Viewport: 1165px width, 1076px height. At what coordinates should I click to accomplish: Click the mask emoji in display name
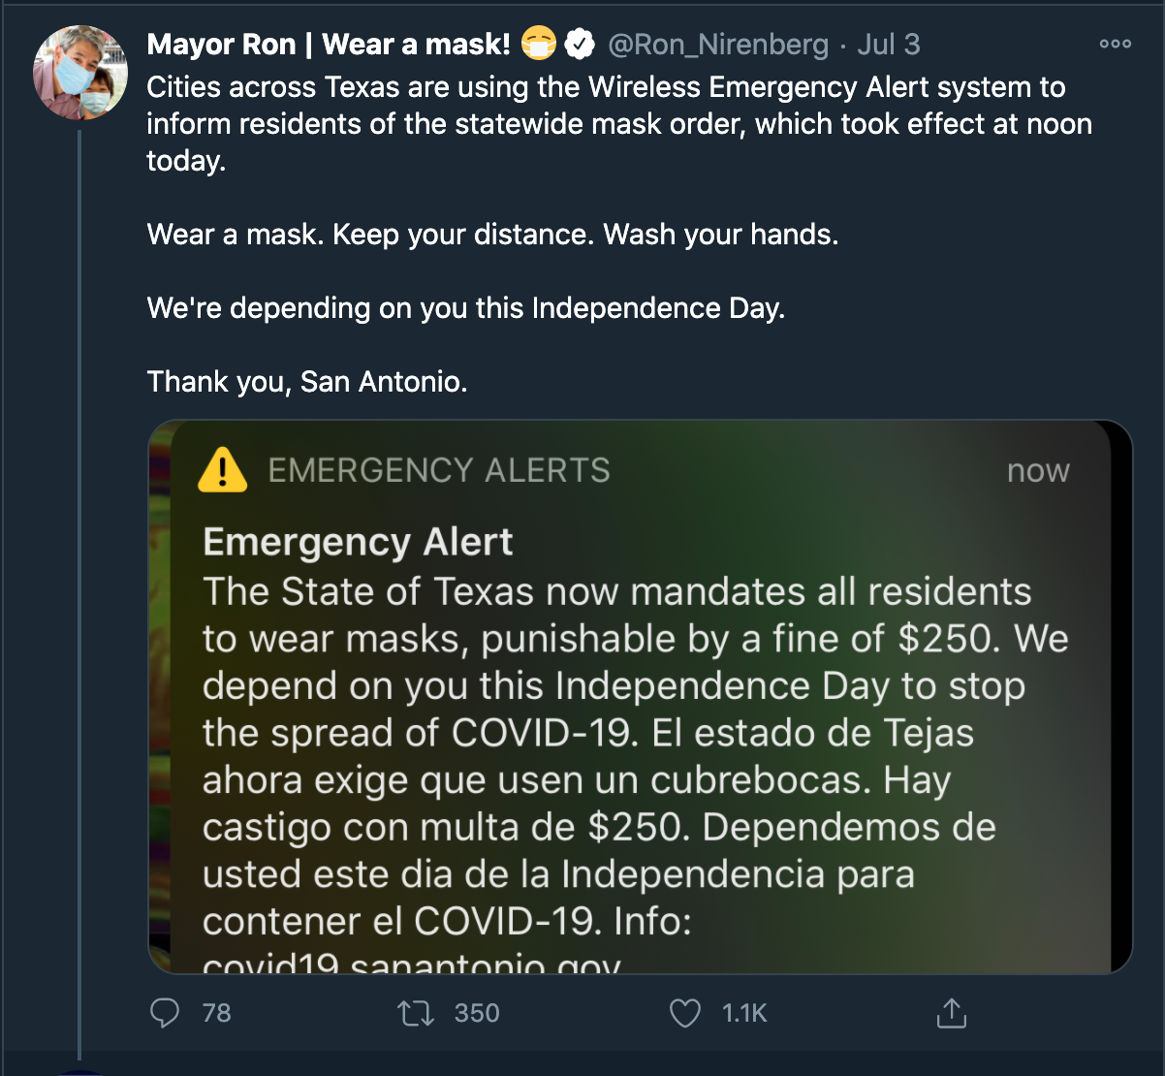[x=539, y=45]
